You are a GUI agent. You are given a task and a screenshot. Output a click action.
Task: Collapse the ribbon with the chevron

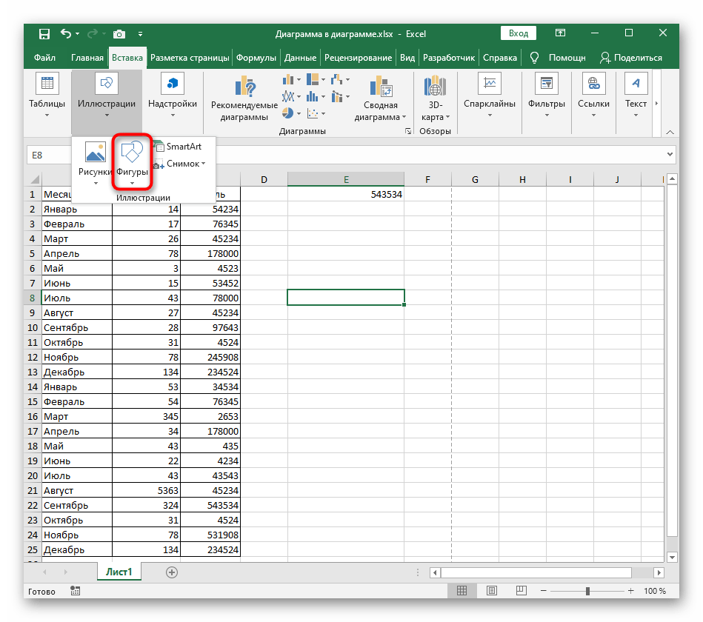click(670, 133)
